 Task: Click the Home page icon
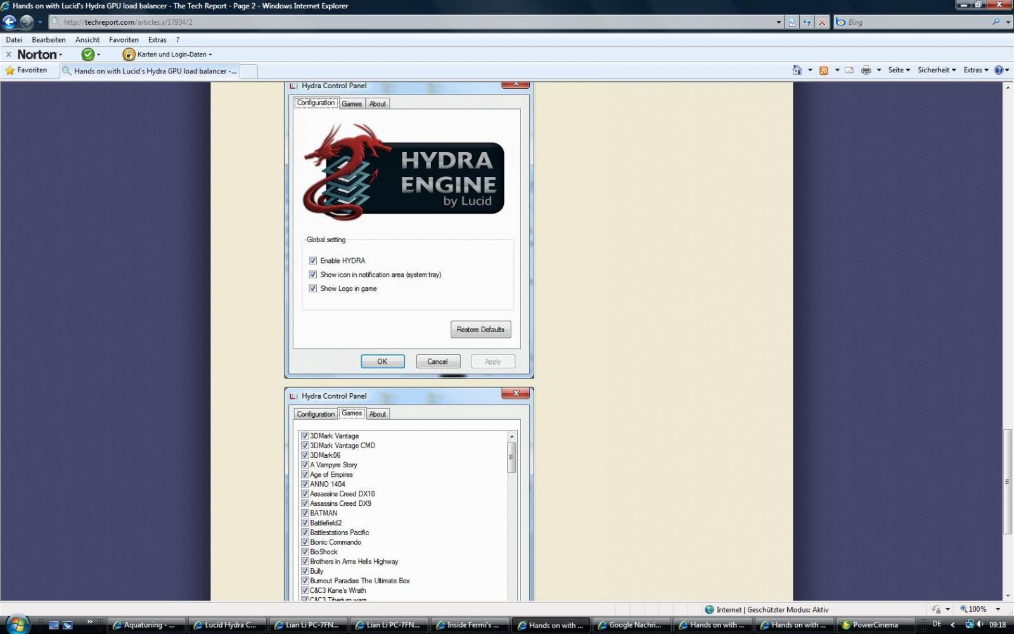click(x=797, y=70)
